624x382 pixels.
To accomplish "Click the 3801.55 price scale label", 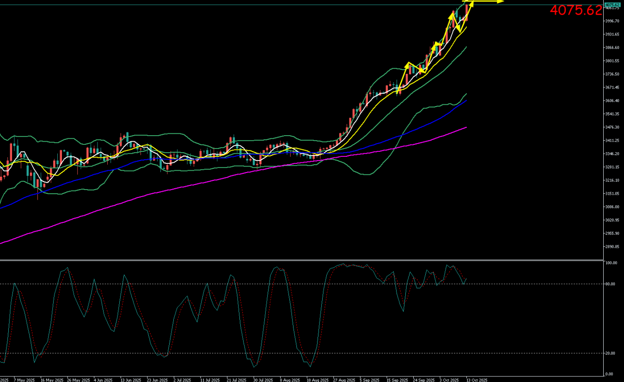I will [612, 61].
